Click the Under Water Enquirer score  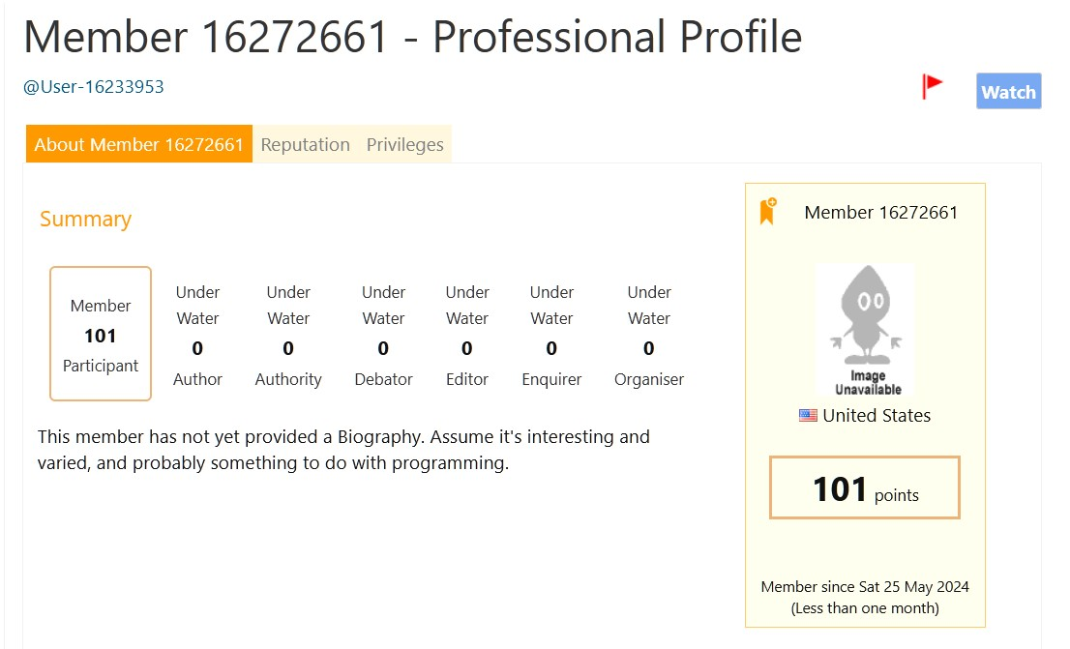[x=551, y=335]
